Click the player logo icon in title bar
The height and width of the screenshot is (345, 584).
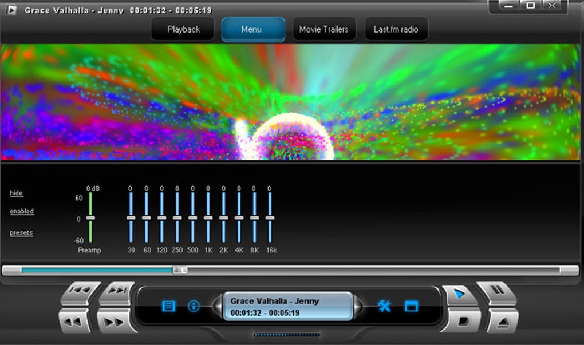pos(11,10)
